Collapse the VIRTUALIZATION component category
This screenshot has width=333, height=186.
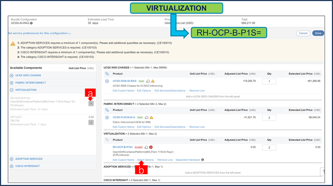coord(11,90)
